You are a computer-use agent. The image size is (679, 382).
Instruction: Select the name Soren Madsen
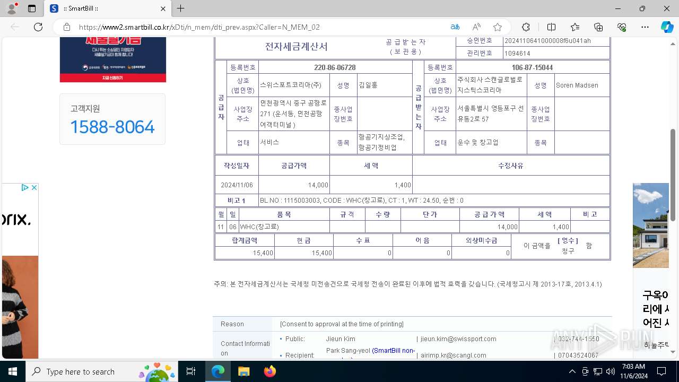click(577, 85)
